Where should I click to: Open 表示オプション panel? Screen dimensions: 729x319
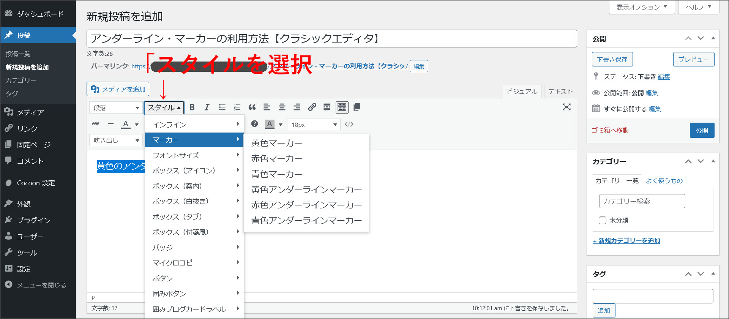(642, 7)
